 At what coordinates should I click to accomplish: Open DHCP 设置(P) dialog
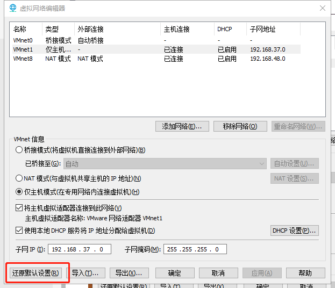[295, 231]
